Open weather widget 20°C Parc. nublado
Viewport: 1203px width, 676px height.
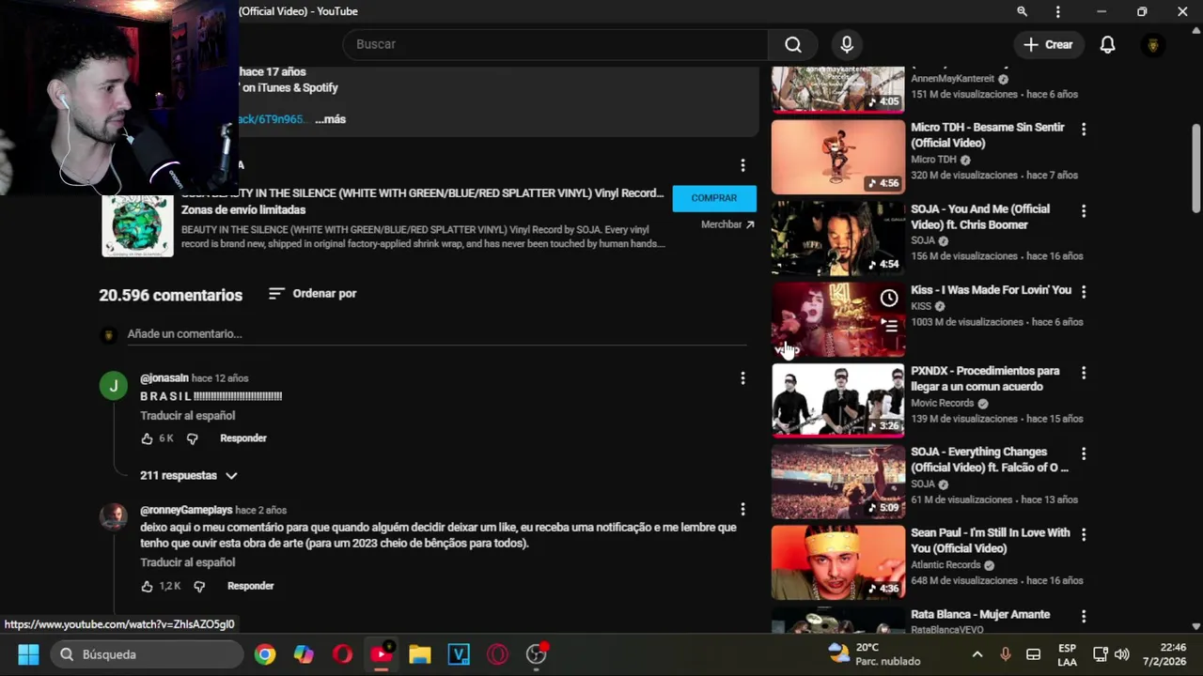(874, 654)
